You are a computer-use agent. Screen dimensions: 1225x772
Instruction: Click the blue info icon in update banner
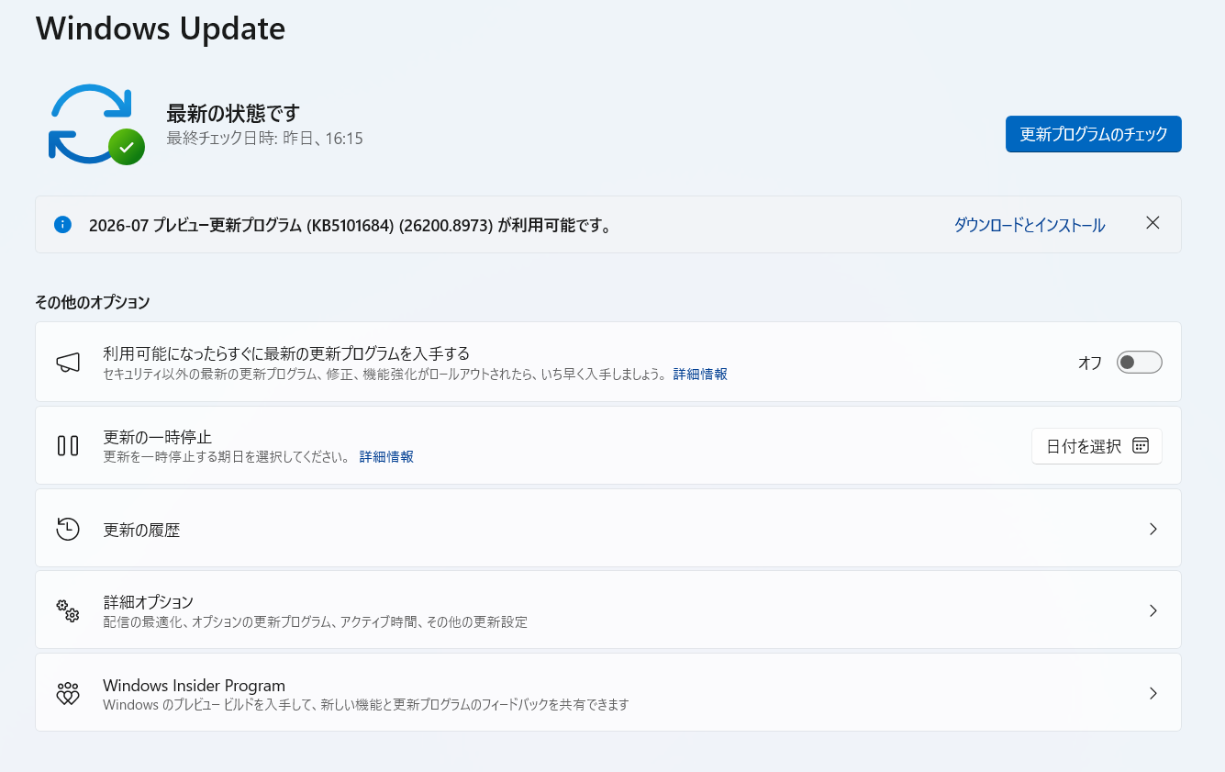tap(62, 225)
